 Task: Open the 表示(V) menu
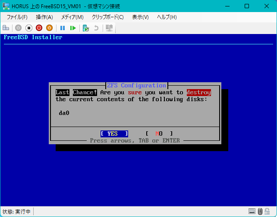[141, 17]
